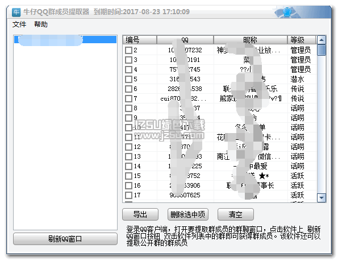Screen dimensions: 338x261
Task: Check the box for row 4
Action: [x=128, y=69]
